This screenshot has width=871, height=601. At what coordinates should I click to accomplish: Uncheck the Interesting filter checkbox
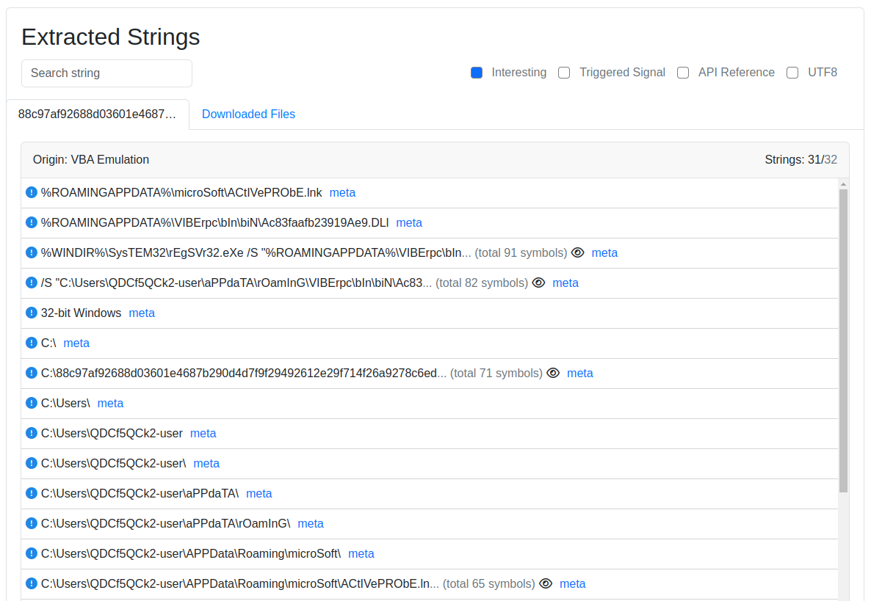477,73
